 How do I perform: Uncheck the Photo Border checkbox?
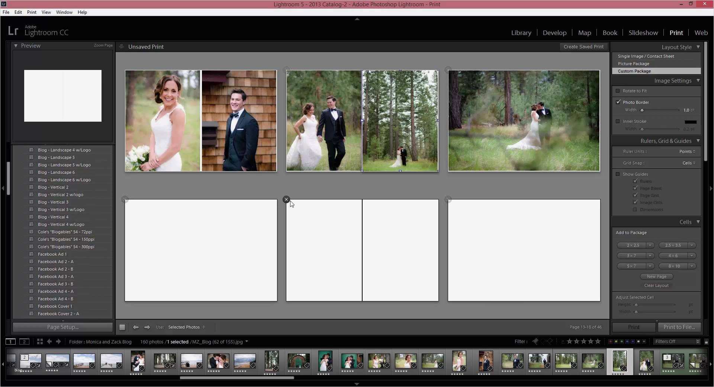618,102
